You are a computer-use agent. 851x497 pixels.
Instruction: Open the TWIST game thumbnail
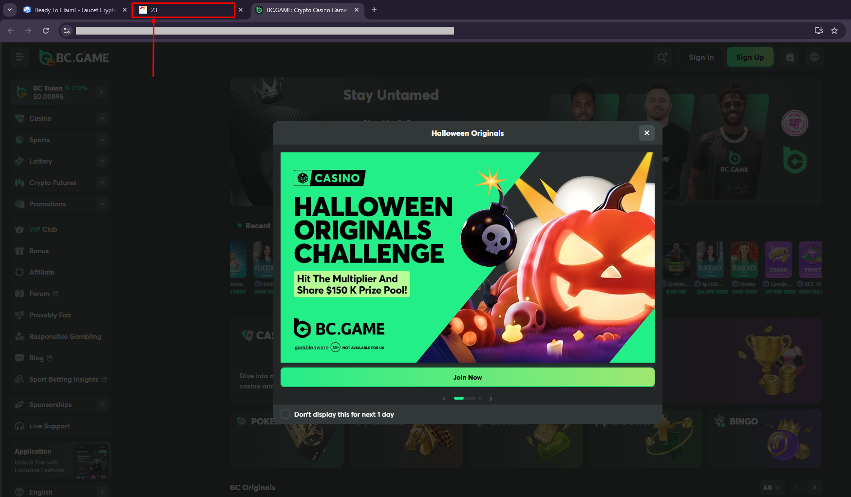pos(811,259)
